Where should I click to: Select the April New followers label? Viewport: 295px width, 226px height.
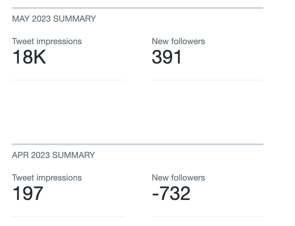[x=178, y=178]
